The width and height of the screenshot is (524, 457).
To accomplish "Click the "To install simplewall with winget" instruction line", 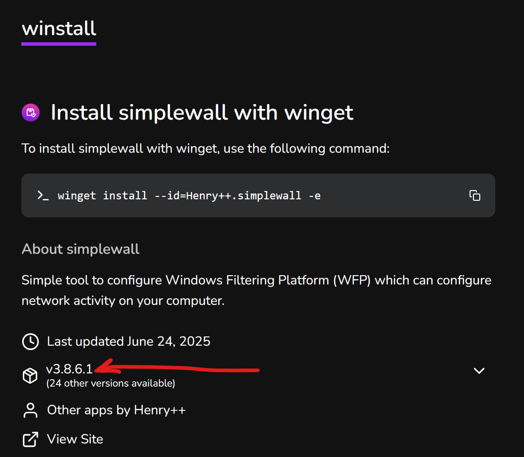I will point(206,148).
